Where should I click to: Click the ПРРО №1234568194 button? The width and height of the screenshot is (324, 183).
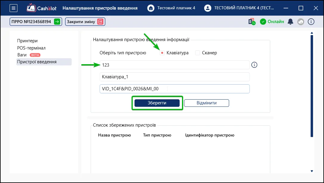[x=36, y=22]
